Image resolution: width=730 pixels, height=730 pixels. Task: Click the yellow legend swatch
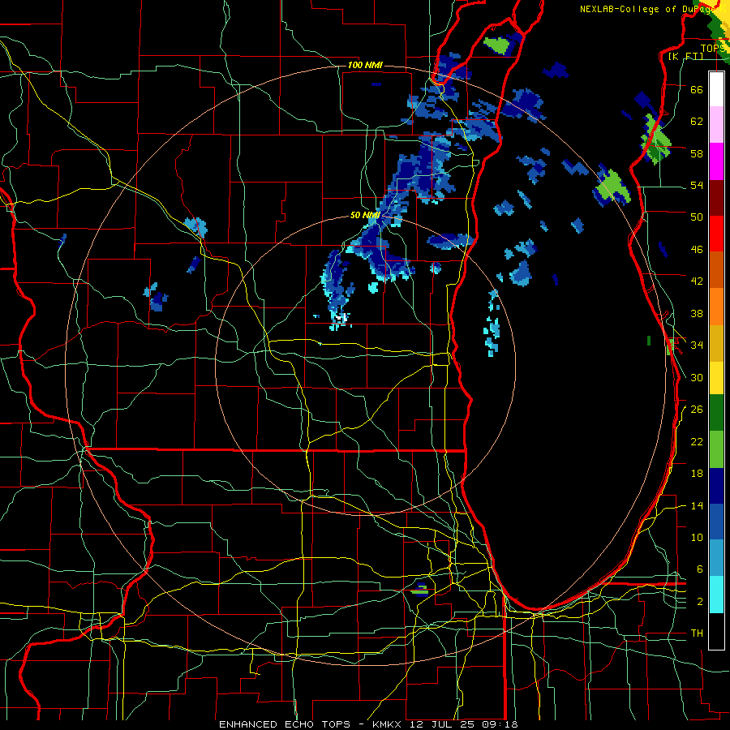pyautogui.click(x=716, y=377)
